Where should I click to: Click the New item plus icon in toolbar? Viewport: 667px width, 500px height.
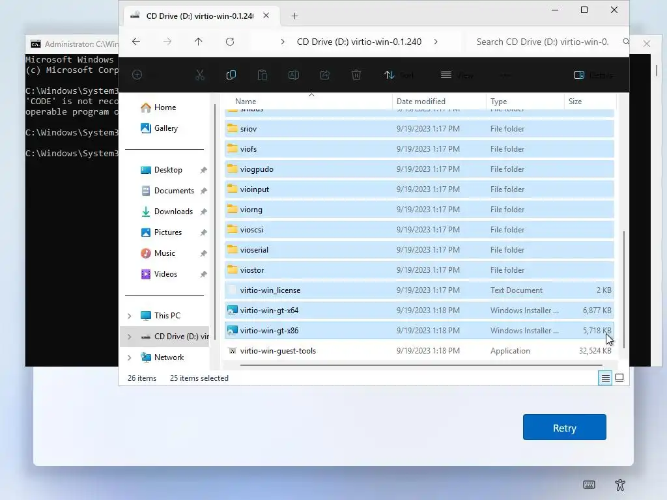point(137,75)
